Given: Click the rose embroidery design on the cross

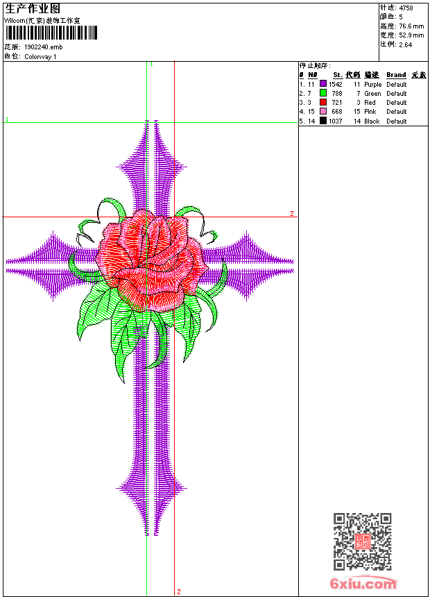Looking at the screenshot, I should pos(151,261).
